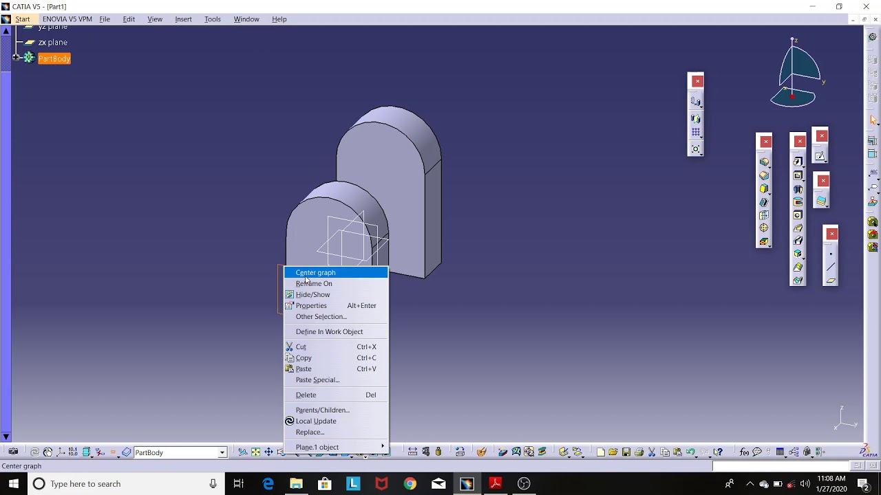Image resolution: width=881 pixels, height=495 pixels.
Task: Click the Fit All In icon
Action: (x=255, y=452)
